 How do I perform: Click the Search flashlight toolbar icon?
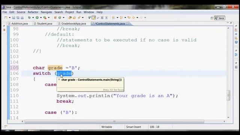pos(79,18)
